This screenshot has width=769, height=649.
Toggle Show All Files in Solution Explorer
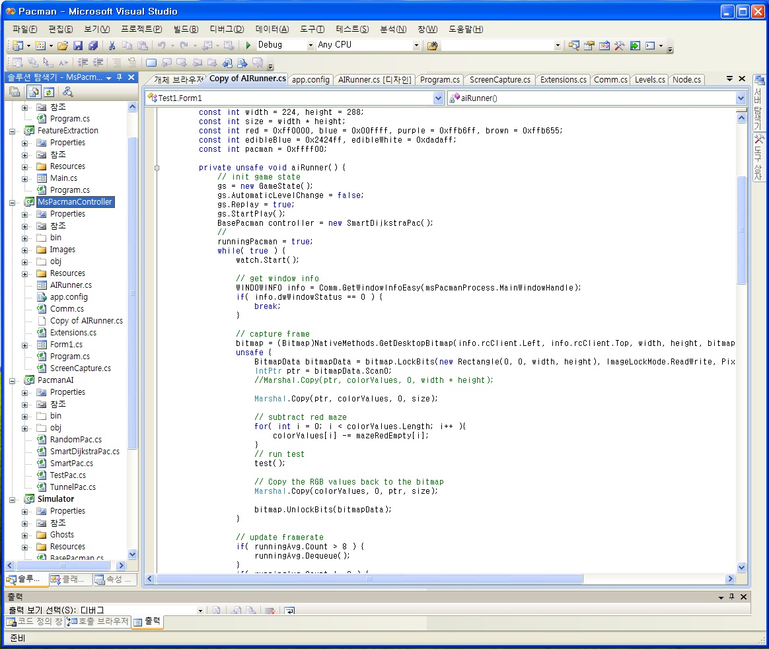coord(33,92)
